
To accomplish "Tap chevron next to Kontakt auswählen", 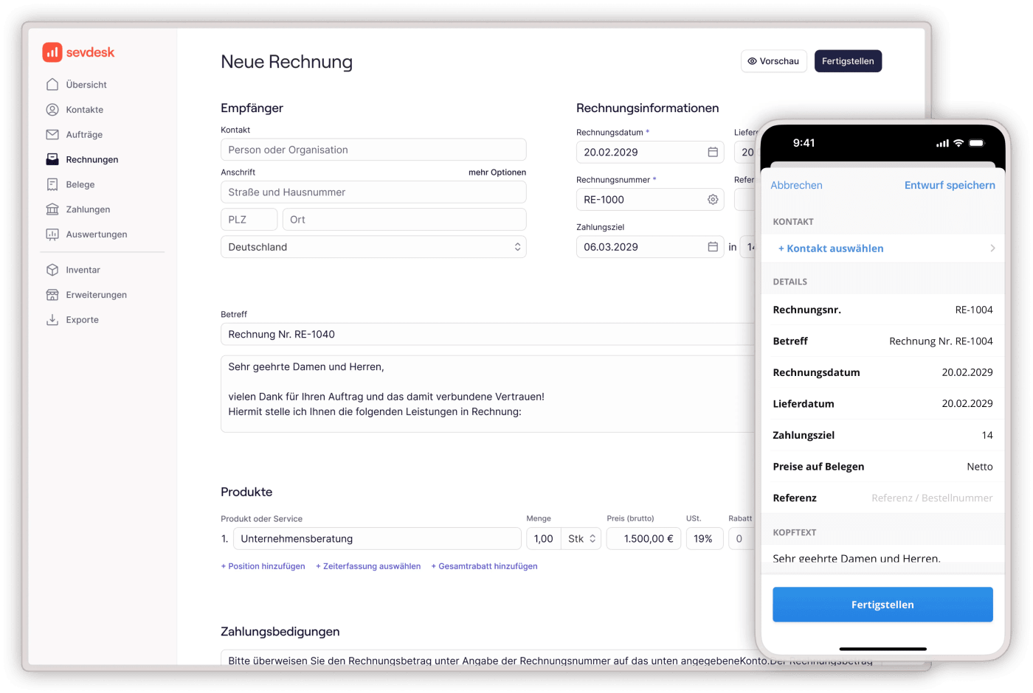I will click(x=992, y=248).
